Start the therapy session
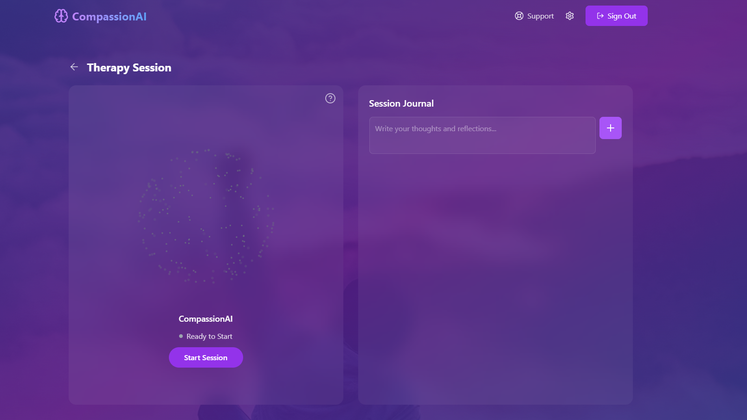Screen dimensions: 747x420 click(206, 357)
